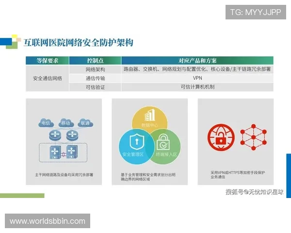291x233 pixels.
Task: Click the 等保要求 column header
Action: tap(48, 61)
